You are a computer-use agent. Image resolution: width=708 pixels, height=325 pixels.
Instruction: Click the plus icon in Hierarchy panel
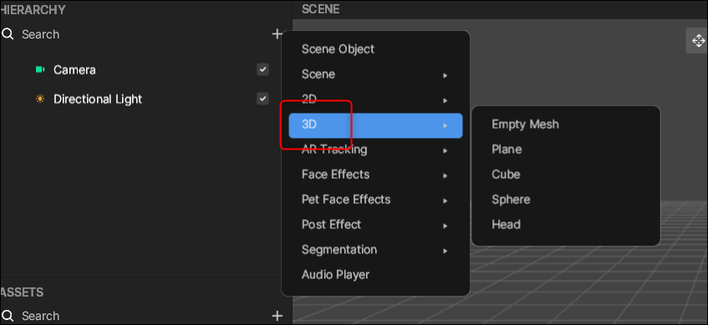click(278, 34)
